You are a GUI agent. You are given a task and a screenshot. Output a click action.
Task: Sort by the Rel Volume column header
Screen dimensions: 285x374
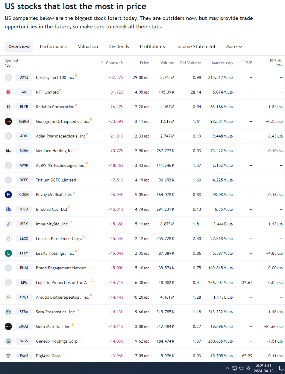[x=191, y=63]
